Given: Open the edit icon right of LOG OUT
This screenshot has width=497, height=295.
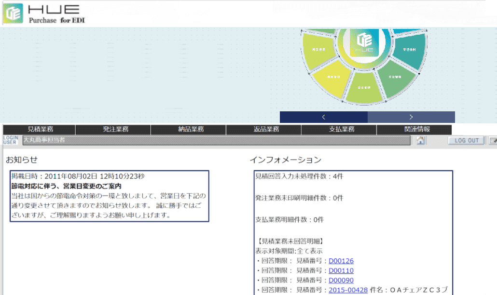Looking at the screenshot, I should point(493,140).
